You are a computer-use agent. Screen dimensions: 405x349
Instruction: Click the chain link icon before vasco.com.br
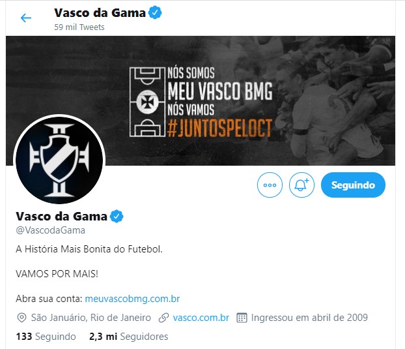pyautogui.click(x=163, y=318)
